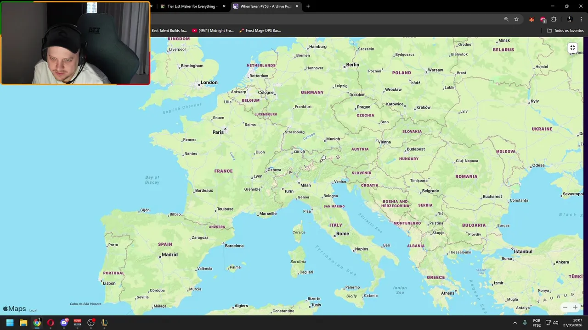Click the Istanbul label on the map

(x=523, y=252)
